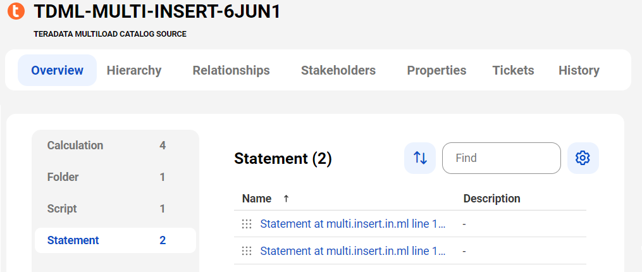The width and height of the screenshot is (642, 272).
Task: Select the Overview tab
Action: coord(58,70)
